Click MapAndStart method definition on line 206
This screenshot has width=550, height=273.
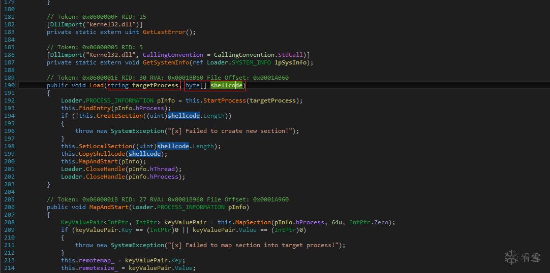[x=109, y=207]
